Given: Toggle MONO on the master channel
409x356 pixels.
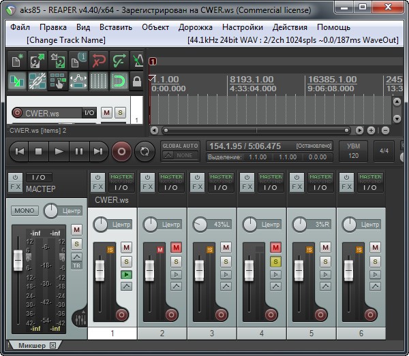Looking at the screenshot, I should 25,211.
